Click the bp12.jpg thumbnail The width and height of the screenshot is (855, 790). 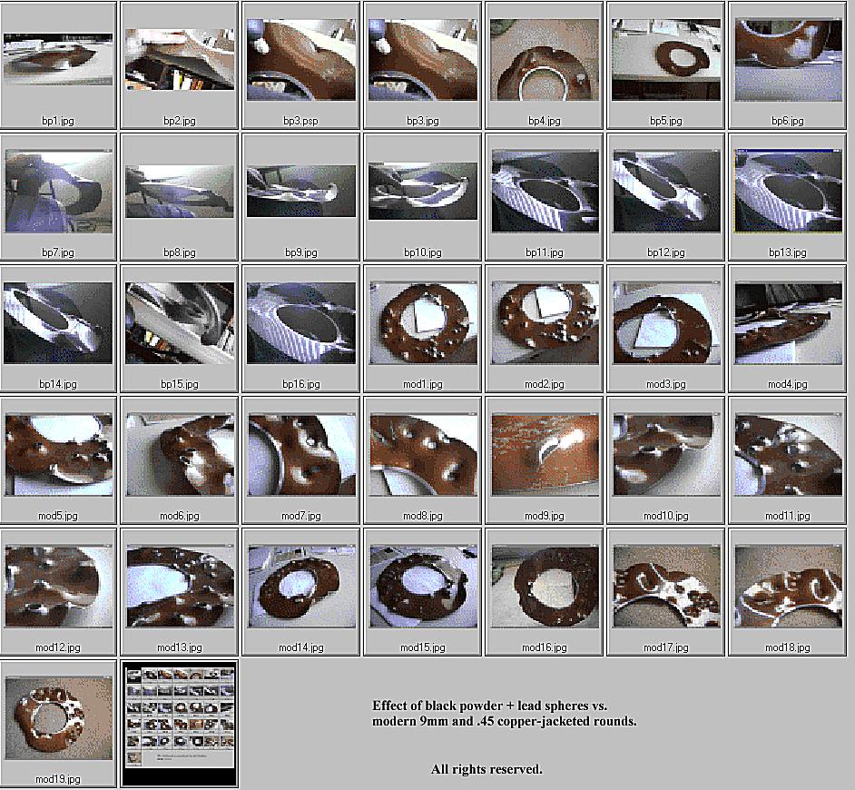[x=666, y=192]
